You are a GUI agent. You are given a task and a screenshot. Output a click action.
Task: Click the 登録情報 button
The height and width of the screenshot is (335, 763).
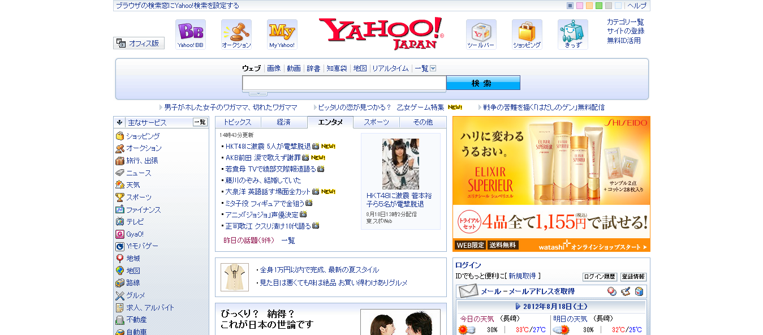pos(633,277)
